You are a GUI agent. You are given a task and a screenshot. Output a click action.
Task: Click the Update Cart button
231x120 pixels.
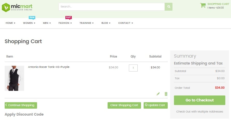pyautogui.click(x=156, y=105)
